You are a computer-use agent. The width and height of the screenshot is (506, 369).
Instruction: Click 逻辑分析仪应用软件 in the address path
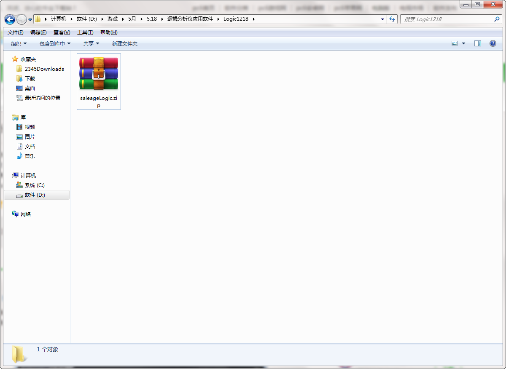(x=190, y=19)
